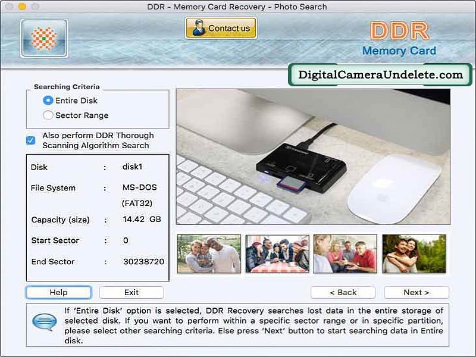Select the friends around table thumbnail
Viewport: 476px width, 357px height.
(x=277, y=254)
